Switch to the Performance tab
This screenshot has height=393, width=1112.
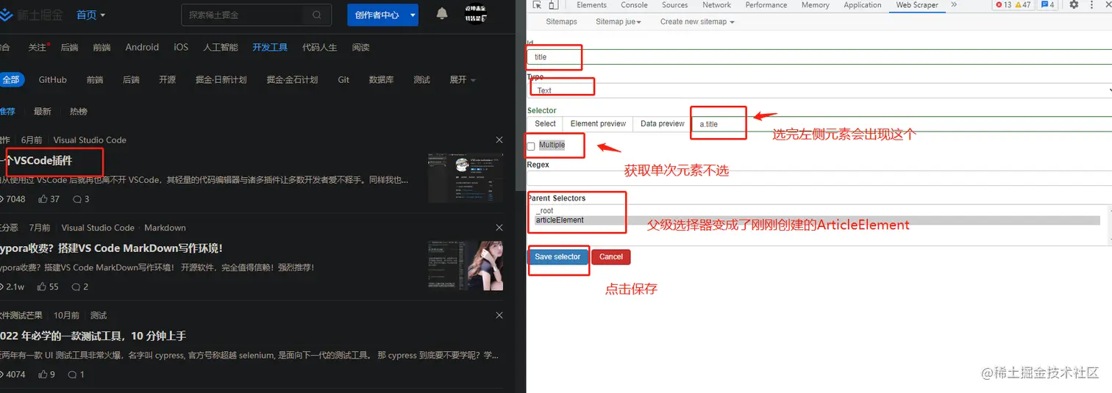click(x=766, y=5)
